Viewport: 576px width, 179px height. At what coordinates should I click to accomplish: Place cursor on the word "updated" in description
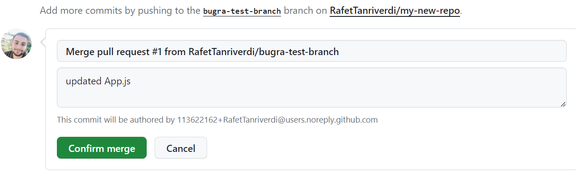84,82
